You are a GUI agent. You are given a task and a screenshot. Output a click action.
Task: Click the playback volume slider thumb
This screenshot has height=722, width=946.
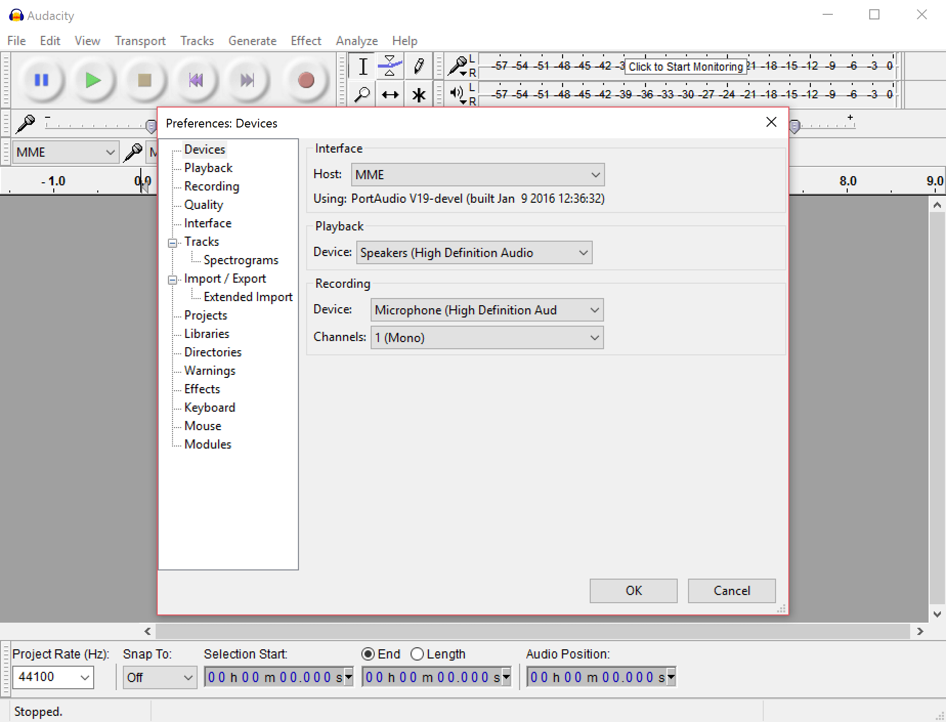click(794, 125)
